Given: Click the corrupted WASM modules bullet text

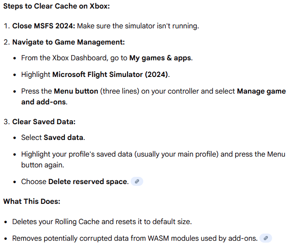Looking at the screenshot, I should [x=135, y=238].
